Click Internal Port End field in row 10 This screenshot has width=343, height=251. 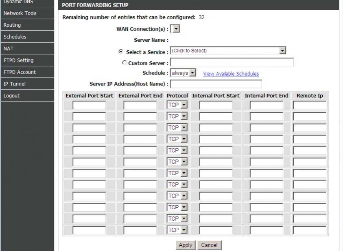[x=267, y=207]
